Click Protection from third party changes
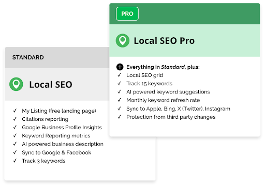This screenshot has width=265, height=187. click(171, 117)
